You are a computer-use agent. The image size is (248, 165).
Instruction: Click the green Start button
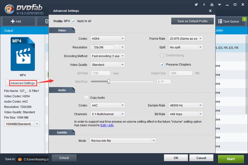(x=231, y=159)
